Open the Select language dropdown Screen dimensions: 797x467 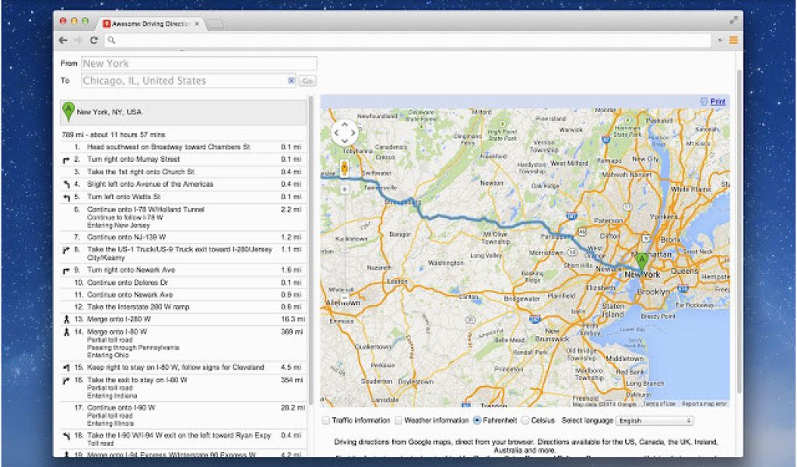point(655,421)
